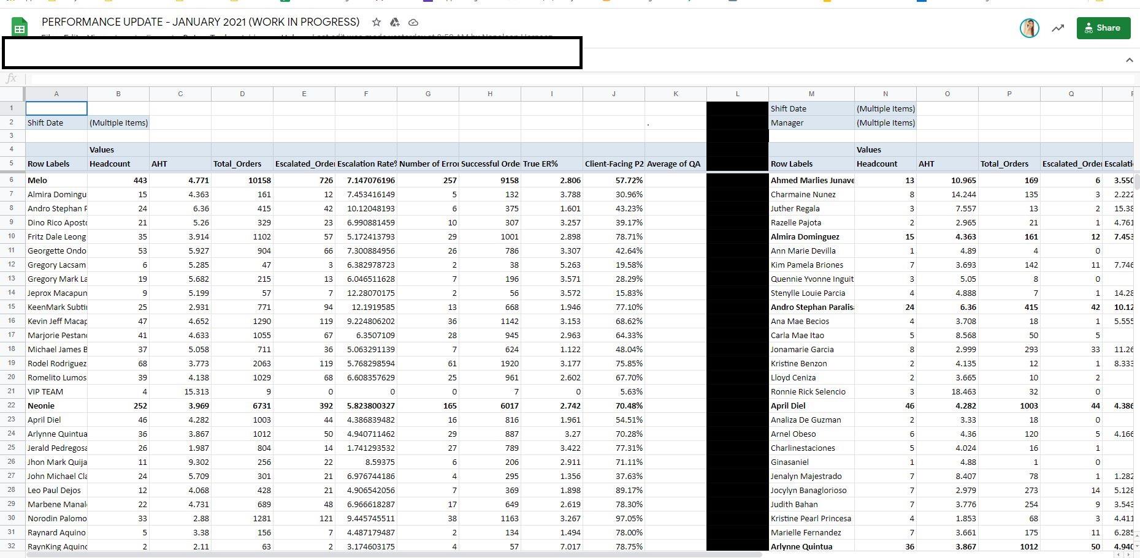
Task: Open the Manager filter value in column N
Action: pyautogui.click(x=885, y=123)
